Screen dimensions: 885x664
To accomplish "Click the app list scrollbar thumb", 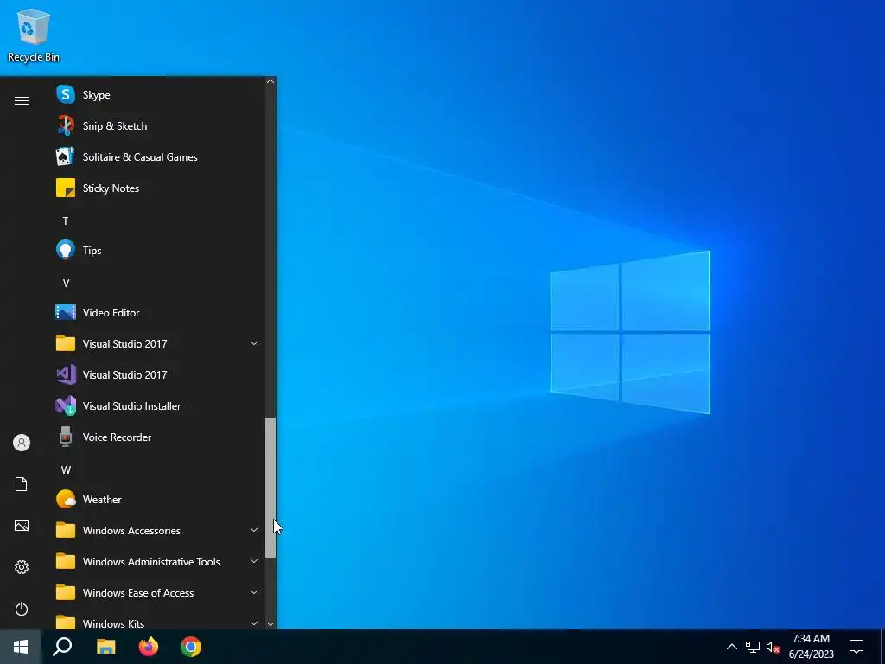I will (x=271, y=488).
